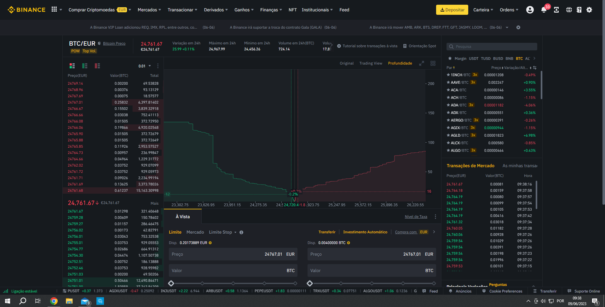Change order book precision 0.01 dropdown
This screenshot has width=605, height=307.
(x=145, y=66)
